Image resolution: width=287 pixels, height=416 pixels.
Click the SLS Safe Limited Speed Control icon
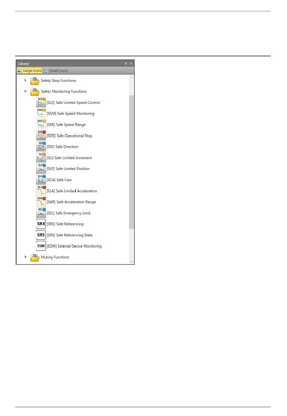pyautogui.click(x=41, y=102)
